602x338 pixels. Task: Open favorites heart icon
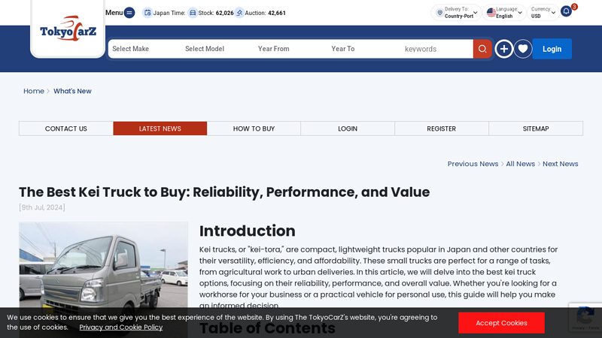pos(522,49)
